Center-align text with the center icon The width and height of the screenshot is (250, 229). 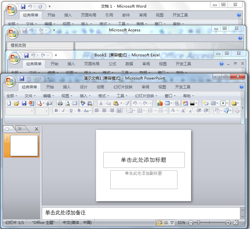coord(104,111)
